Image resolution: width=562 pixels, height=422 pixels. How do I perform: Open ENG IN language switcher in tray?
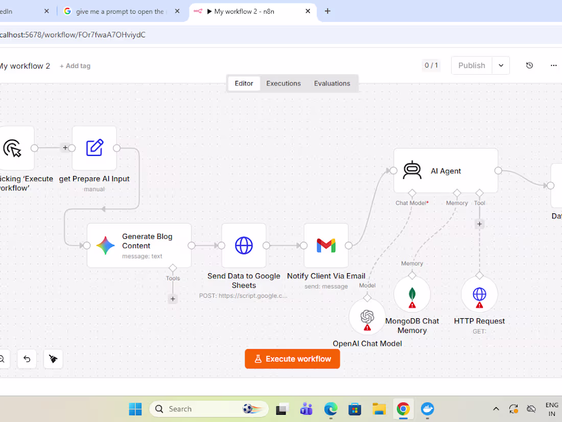coord(552,409)
